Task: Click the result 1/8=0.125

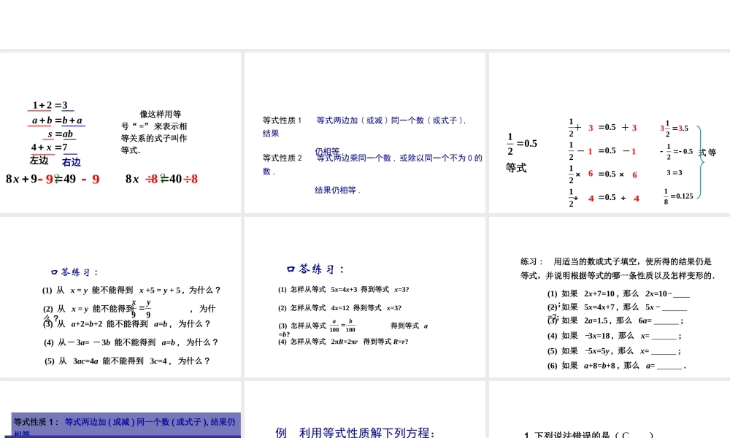Action: click(678, 196)
